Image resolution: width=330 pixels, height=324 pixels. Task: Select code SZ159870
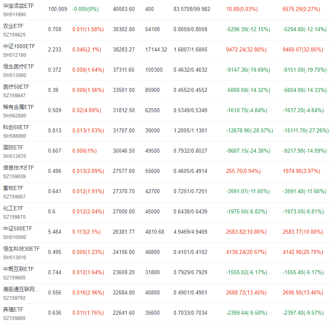(x=14, y=217)
